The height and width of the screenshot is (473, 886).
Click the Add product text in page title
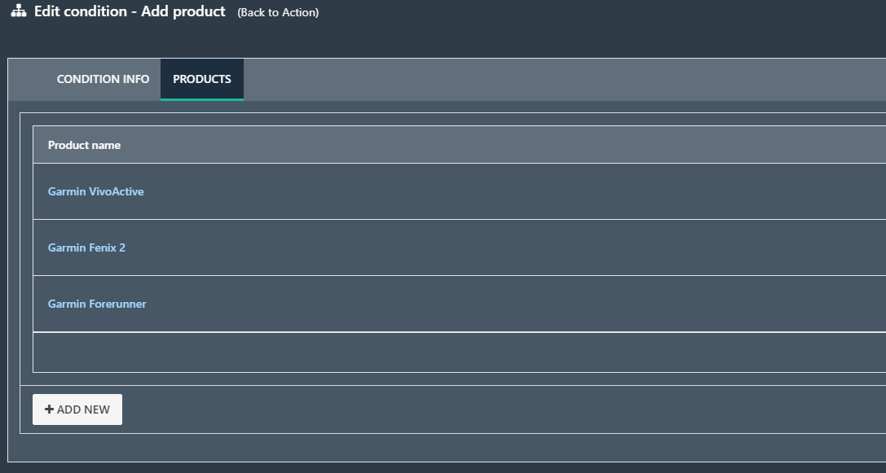click(183, 11)
